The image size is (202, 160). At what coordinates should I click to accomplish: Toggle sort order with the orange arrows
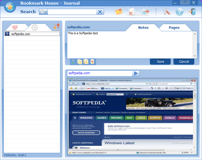click(57, 26)
